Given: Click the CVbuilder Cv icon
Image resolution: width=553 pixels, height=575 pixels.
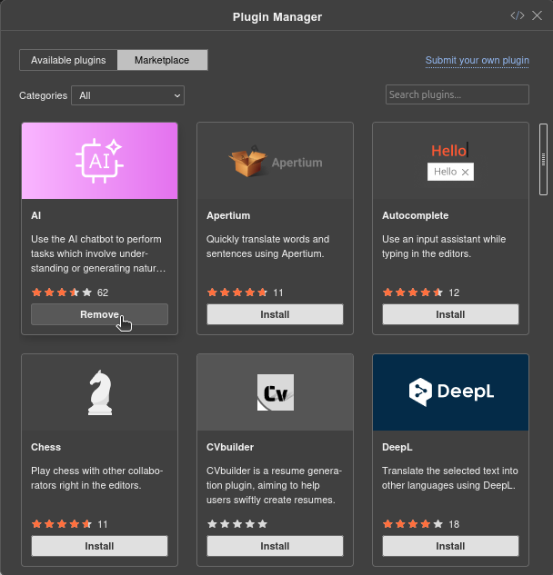Looking at the screenshot, I should [276, 392].
